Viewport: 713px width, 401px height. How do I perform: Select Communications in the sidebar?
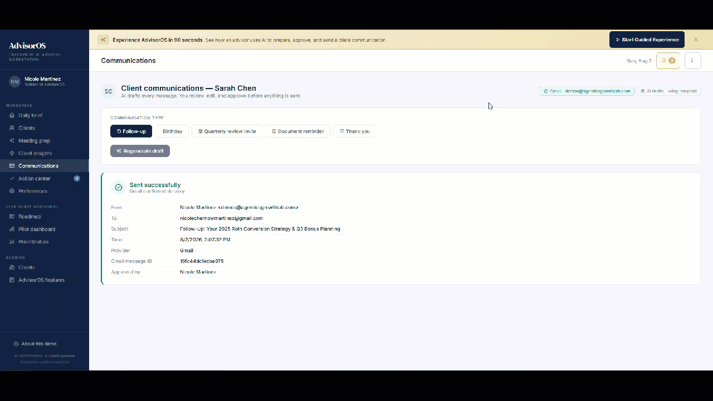coord(44,166)
